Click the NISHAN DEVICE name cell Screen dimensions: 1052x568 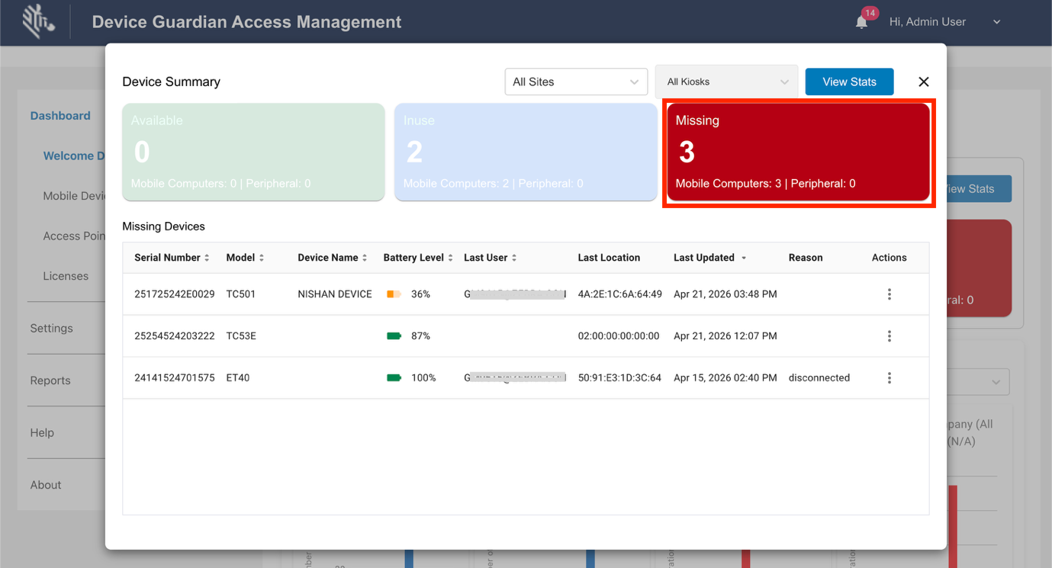click(335, 294)
